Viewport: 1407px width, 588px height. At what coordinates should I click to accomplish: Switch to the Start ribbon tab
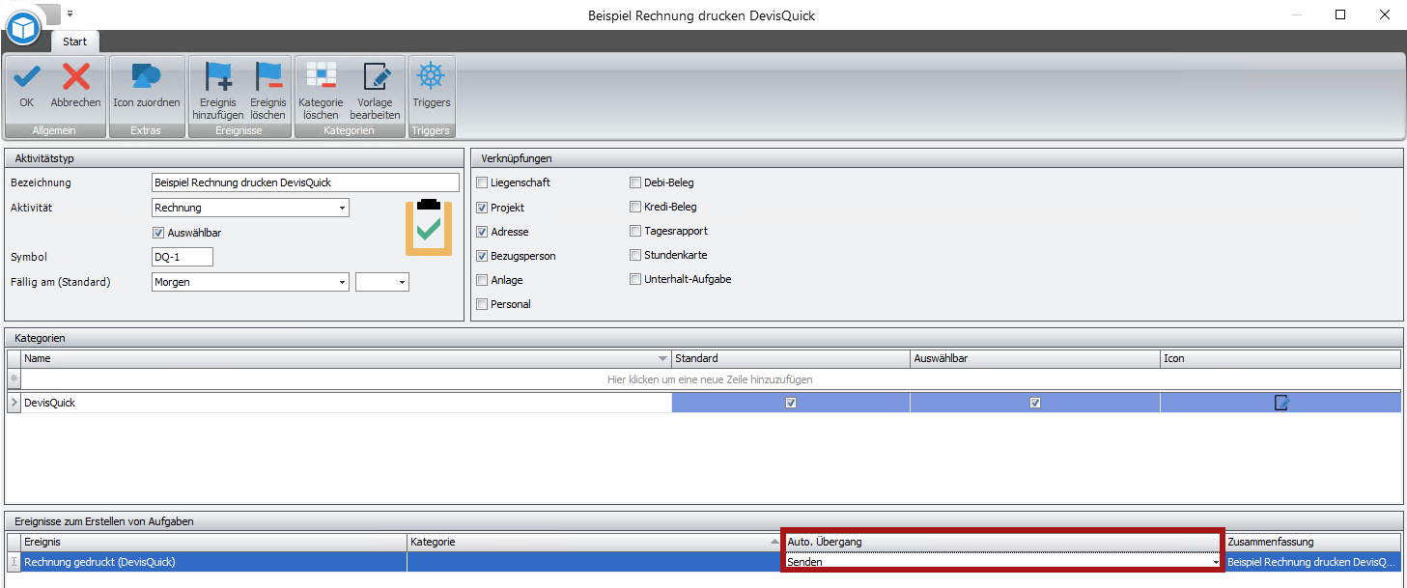75,42
